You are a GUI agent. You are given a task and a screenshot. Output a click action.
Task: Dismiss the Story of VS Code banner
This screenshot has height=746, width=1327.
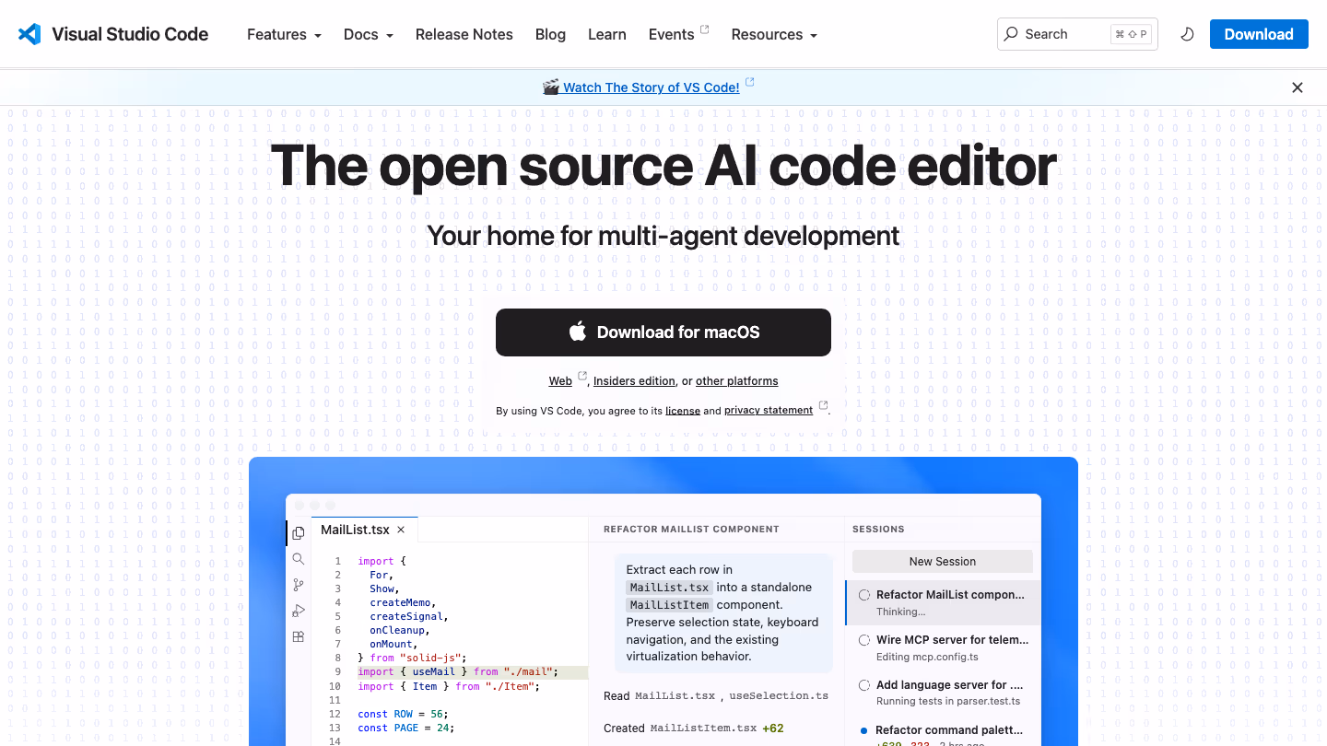click(1298, 87)
